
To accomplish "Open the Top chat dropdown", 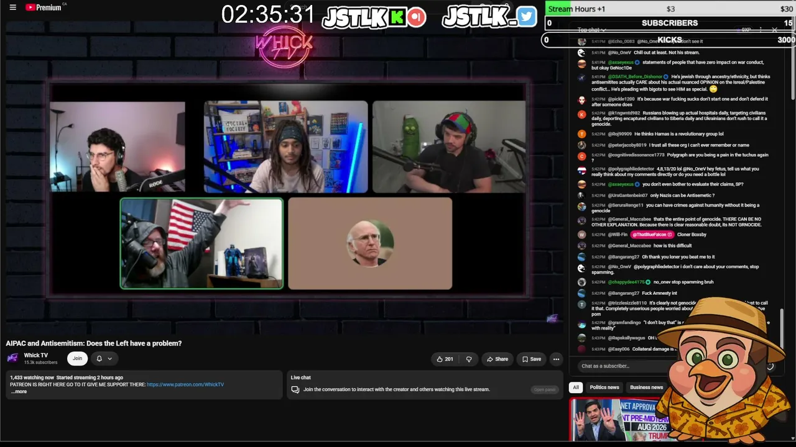I will click(x=591, y=30).
